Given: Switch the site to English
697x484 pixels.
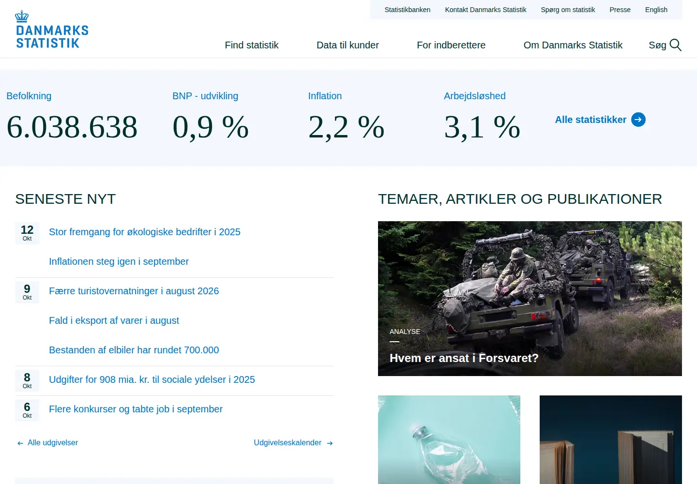Looking at the screenshot, I should 656,10.
